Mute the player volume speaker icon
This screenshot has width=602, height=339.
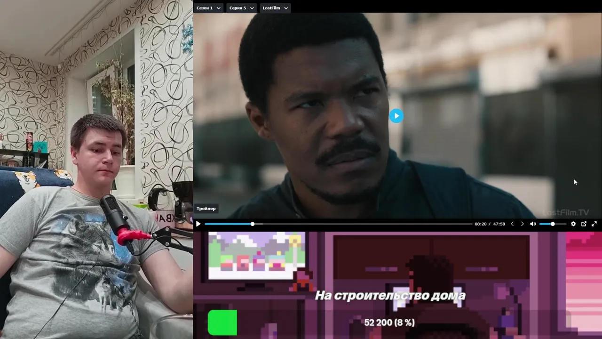533,224
